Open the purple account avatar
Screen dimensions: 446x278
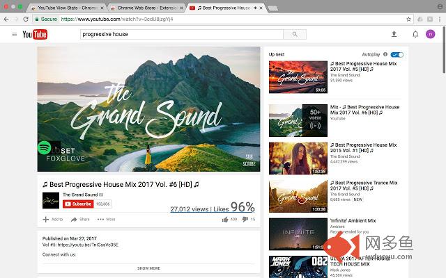click(x=431, y=34)
